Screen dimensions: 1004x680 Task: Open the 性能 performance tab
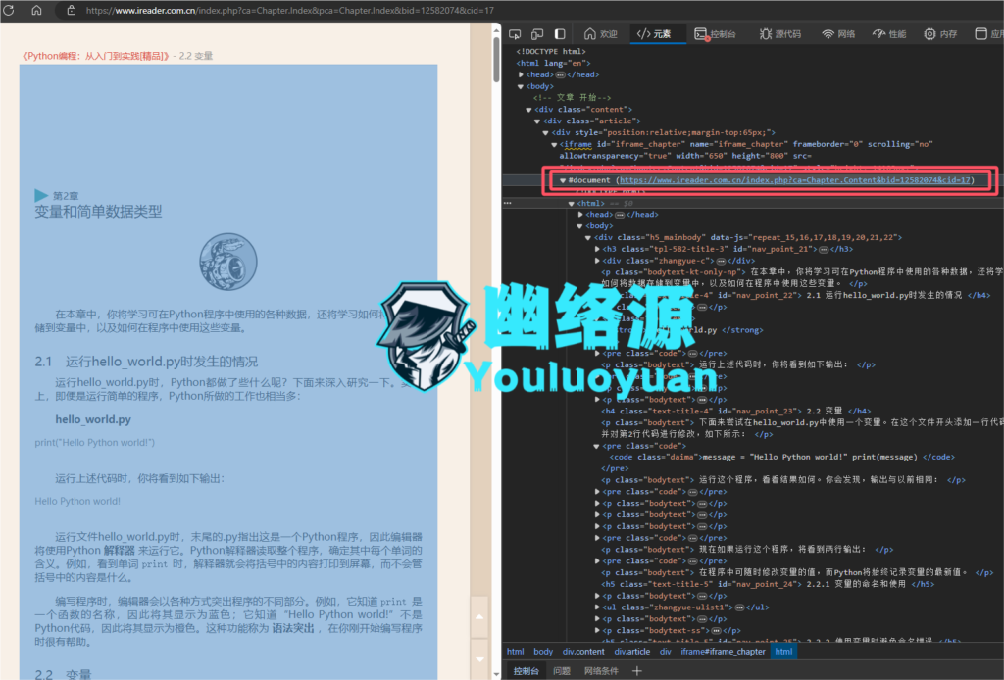[889, 34]
